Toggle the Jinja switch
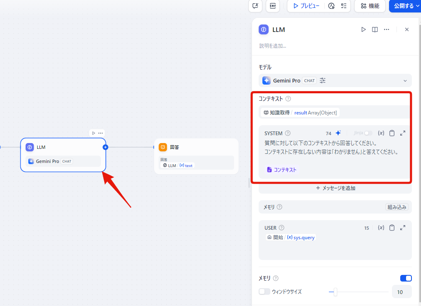Image resolution: width=421 pixels, height=306 pixels. (368, 133)
